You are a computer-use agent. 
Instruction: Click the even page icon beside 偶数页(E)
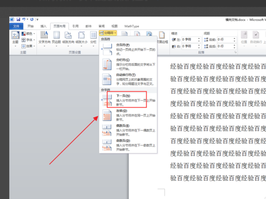(107, 130)
